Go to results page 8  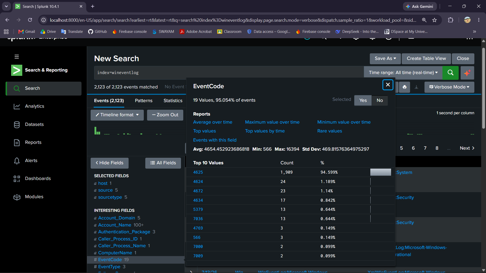pyautogui.click(x=437, y=148)
